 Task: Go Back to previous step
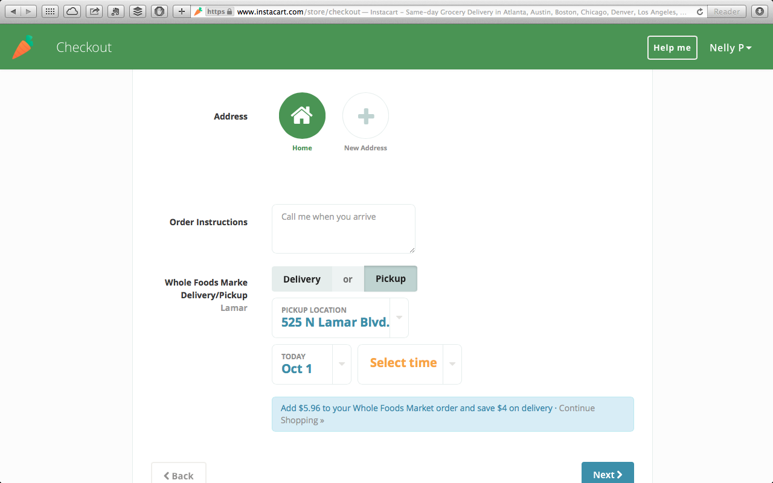[x=179, y=475]
